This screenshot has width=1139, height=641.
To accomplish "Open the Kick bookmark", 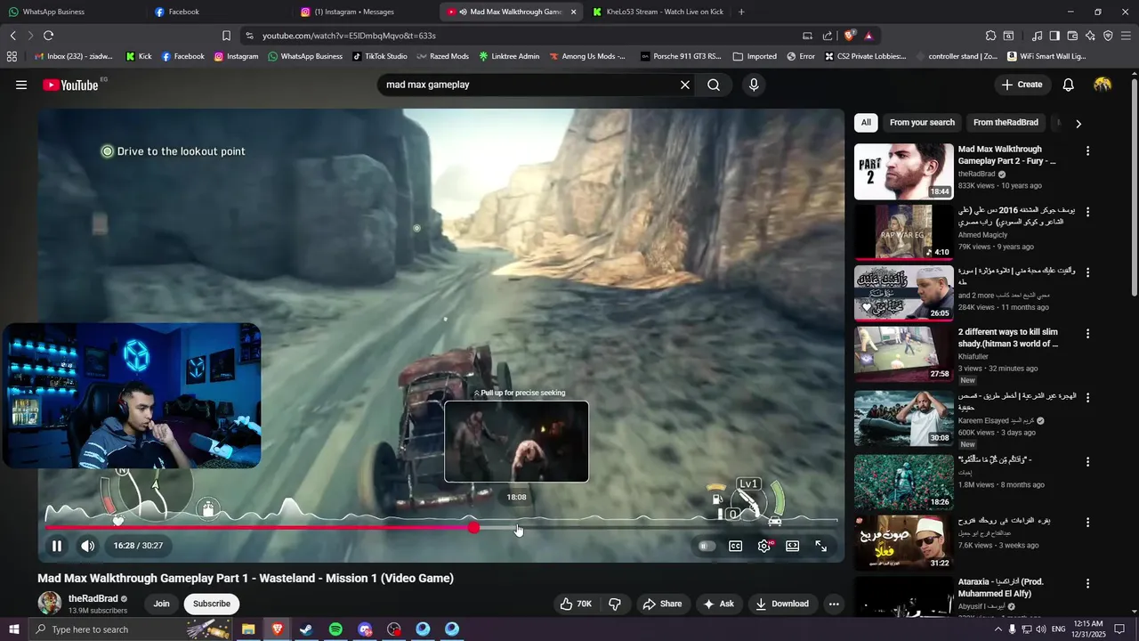I will 138,56.
